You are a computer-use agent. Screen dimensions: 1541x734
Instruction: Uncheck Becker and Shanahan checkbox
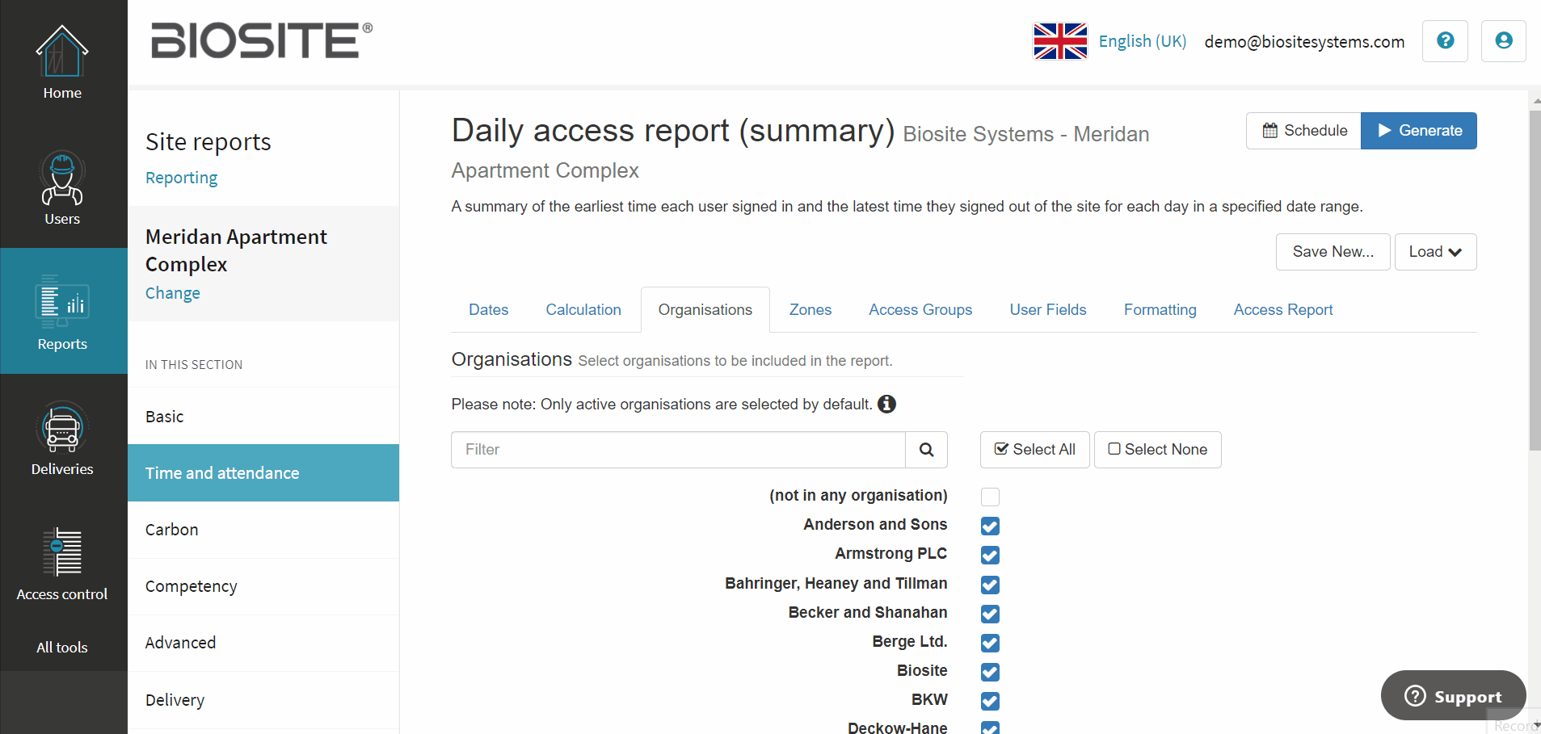click(x=990, y=614)
